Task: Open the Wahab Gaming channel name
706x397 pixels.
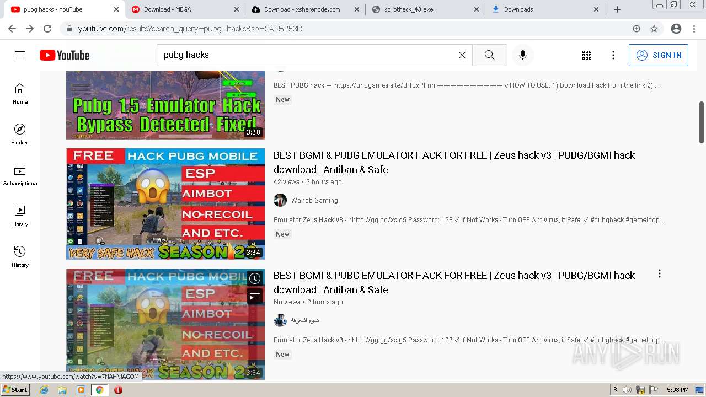Action: tap(314, 201)
